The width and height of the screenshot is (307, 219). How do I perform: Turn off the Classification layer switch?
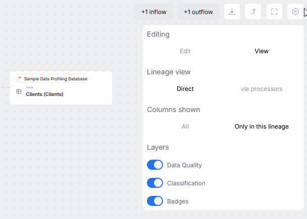coord(155,183)
